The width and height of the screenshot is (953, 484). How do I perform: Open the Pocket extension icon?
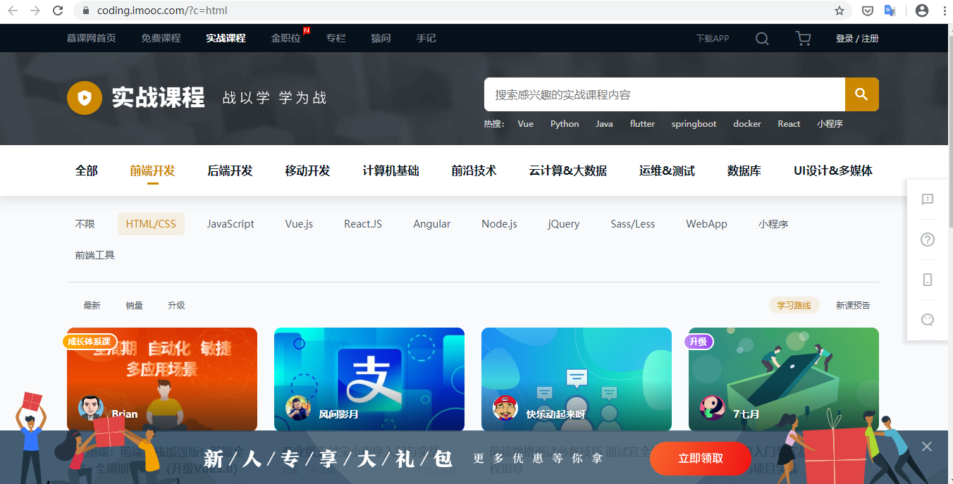click(x=868, y=11)
